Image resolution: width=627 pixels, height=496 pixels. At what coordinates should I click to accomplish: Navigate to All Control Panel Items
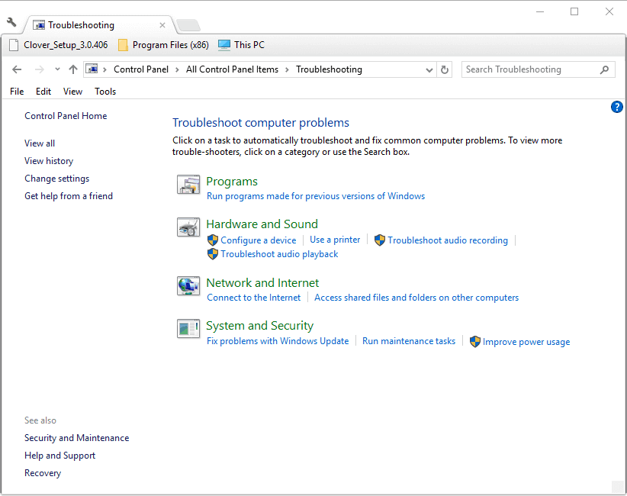point(232,69)
